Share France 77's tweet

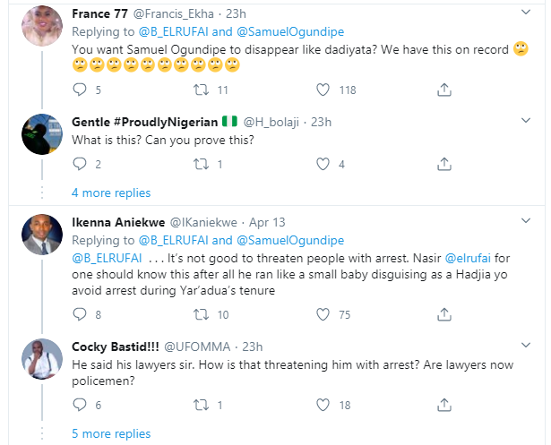pyautogui.click(x=443, y=90)
